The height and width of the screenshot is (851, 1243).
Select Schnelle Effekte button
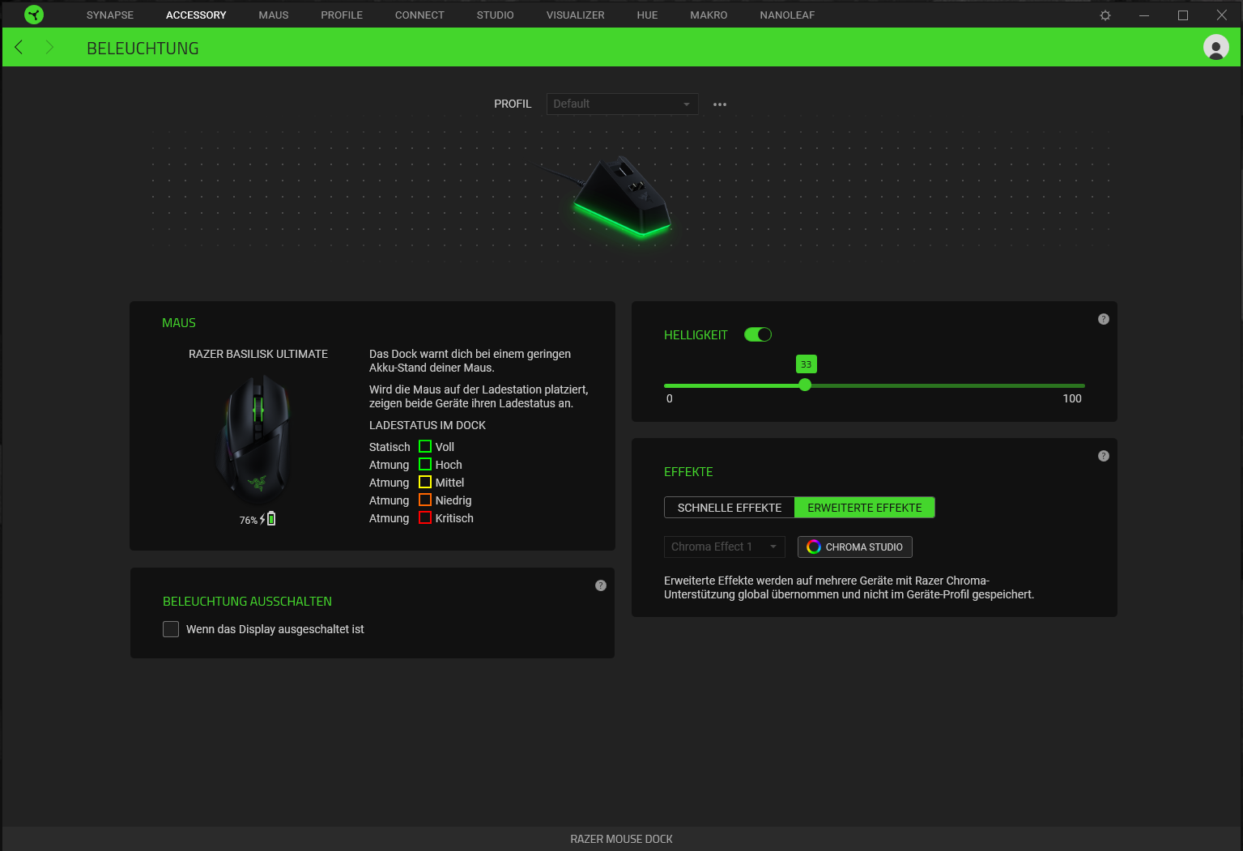point(729,508)
